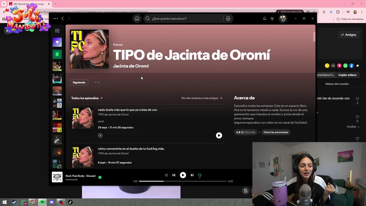Open a new Chrome tab

tap(55, 4)
